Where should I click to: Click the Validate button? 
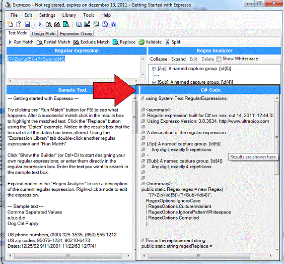click(150, 42)
